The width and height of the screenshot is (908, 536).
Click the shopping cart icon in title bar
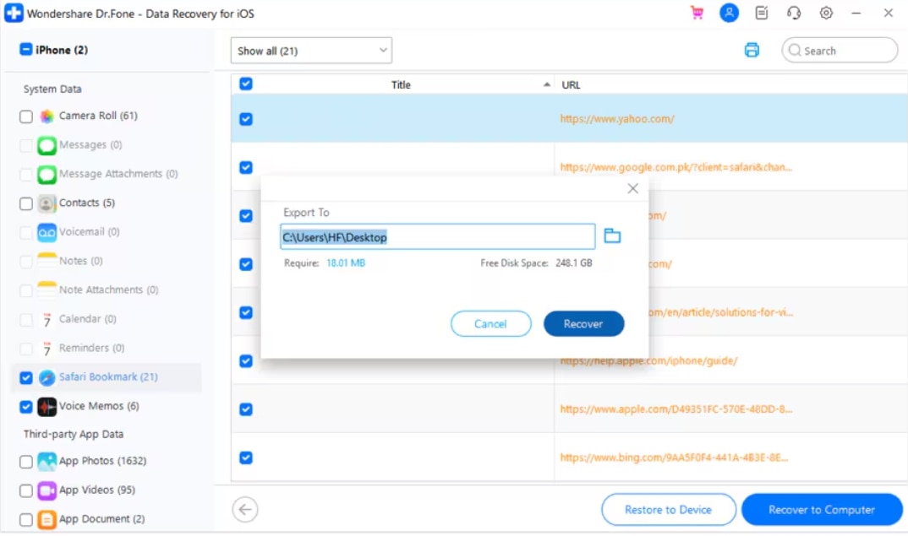click(x=697, y=14)
